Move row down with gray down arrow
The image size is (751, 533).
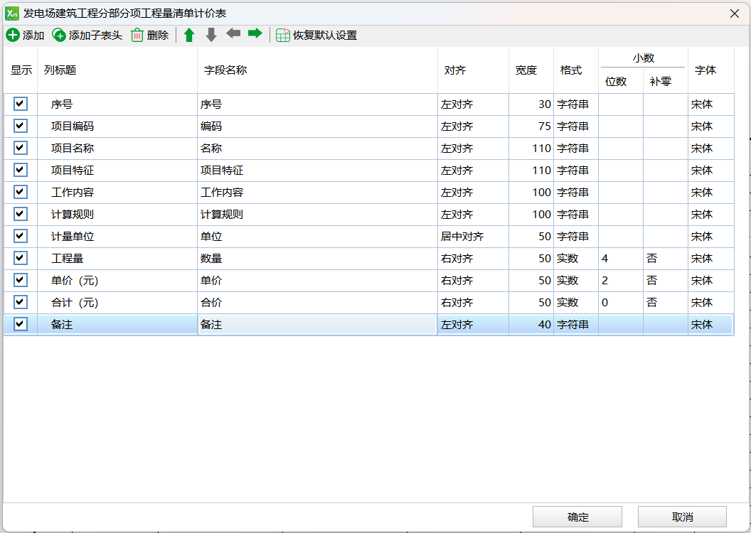click(211, 35)
